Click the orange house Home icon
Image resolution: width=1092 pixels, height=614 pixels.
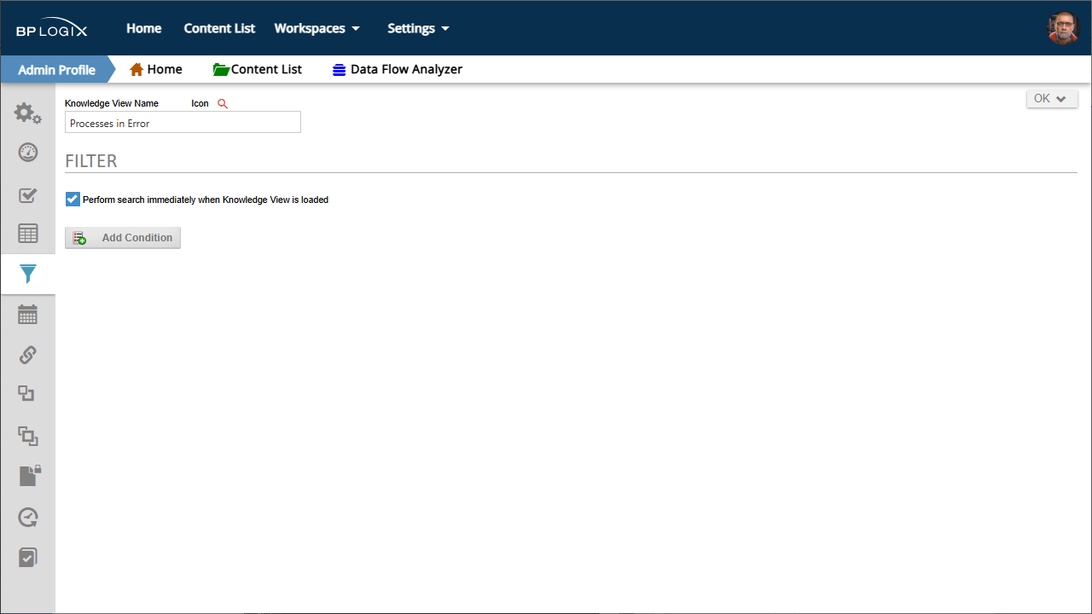(x=136, y=69)
